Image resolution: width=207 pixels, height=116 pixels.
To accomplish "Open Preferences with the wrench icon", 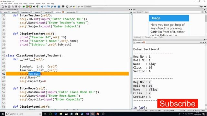I will (x=71, y=6).
